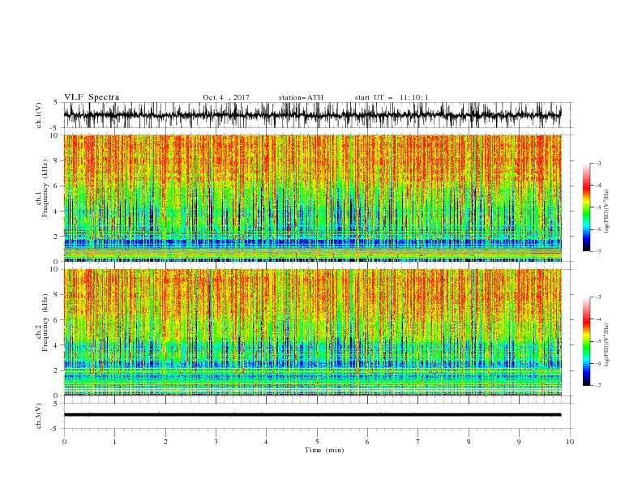The image size is (642, 496).
Task: Click time-axis tick label "9"
Action: point(519,442)
